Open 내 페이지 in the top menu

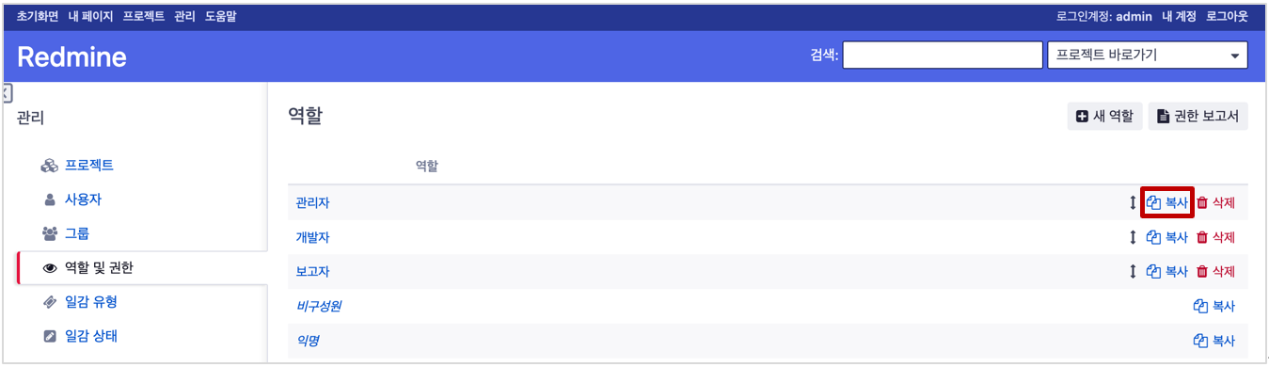[91, 17]
